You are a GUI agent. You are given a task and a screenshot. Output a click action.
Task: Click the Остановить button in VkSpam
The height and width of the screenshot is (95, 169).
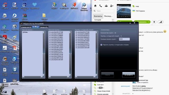(x=129, y=75)
